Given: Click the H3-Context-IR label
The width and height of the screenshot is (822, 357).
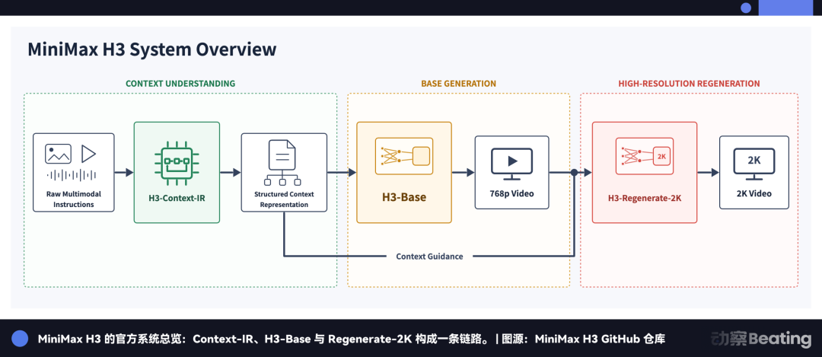Looking at the screenshot, I should tap(176, 199).
